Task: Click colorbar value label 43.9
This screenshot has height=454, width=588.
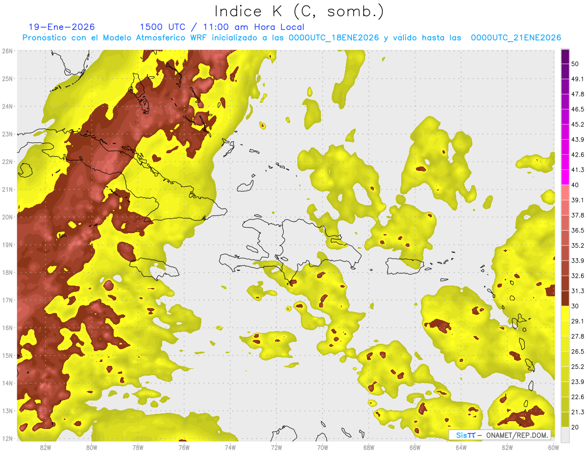Action: click(x=577, y=140)
